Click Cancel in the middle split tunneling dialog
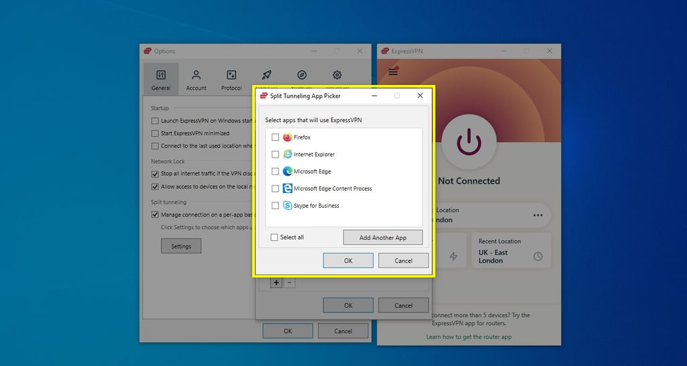The height and width of the screenshot is (366, 687). [x=403, y=306]
